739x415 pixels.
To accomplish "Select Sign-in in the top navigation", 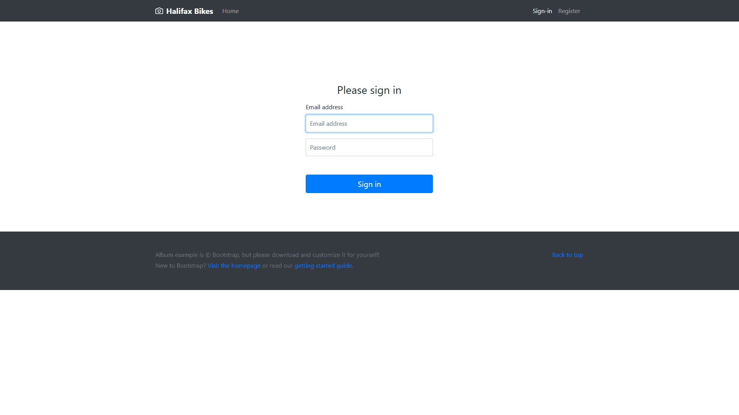I will click(542, 11).
